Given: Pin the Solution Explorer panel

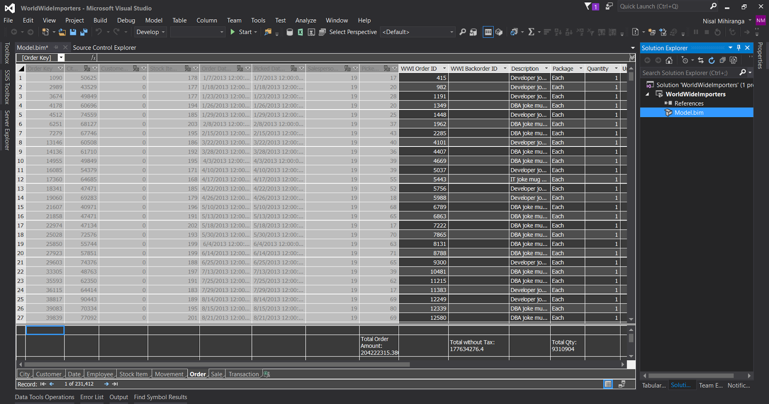Looking at the screenshot, I should pyautogui.click(x=739, y=48).
